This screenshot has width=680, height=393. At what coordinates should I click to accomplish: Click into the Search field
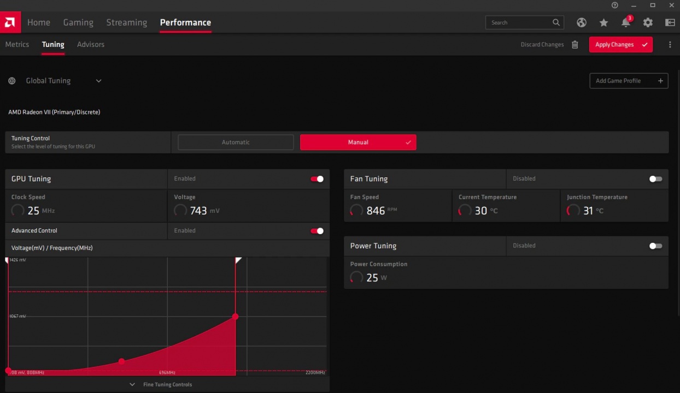pos(524,22)
